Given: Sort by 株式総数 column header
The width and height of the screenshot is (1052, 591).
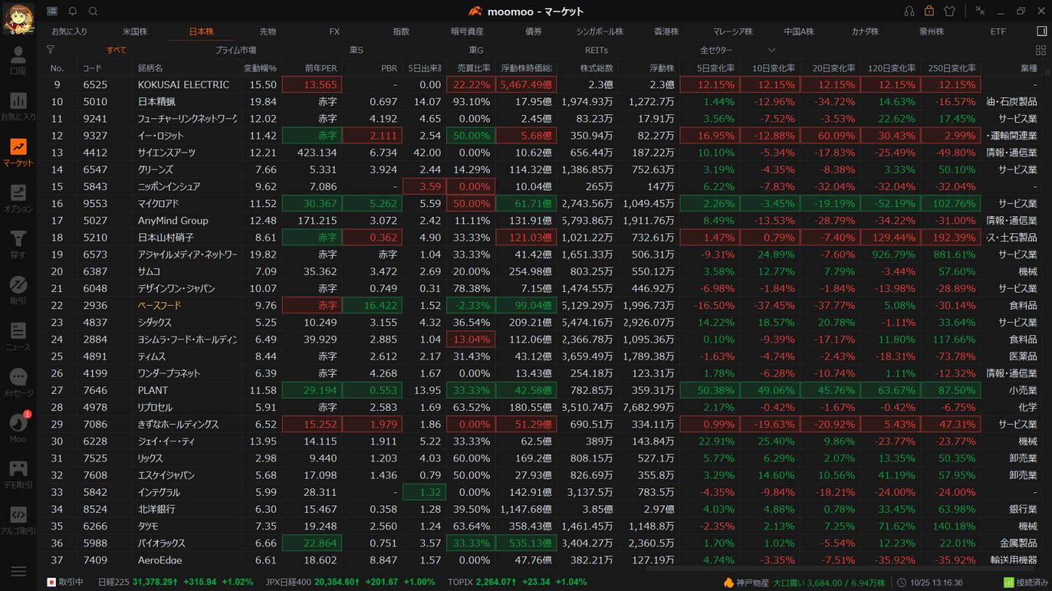Looking at the screenshot, I should click(596, 68).
